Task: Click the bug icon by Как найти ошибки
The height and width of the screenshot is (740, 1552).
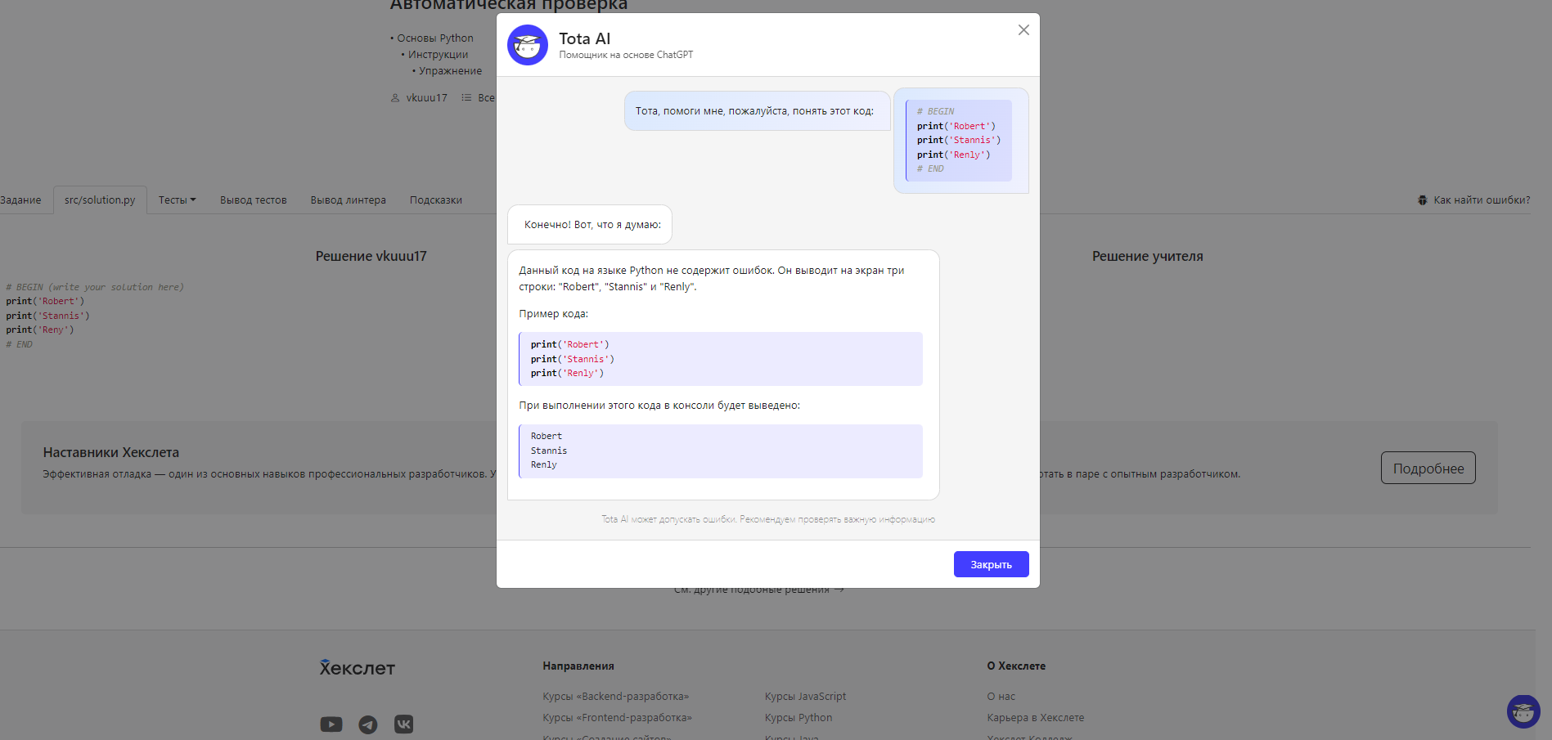Action: (x=1422, y=200)
